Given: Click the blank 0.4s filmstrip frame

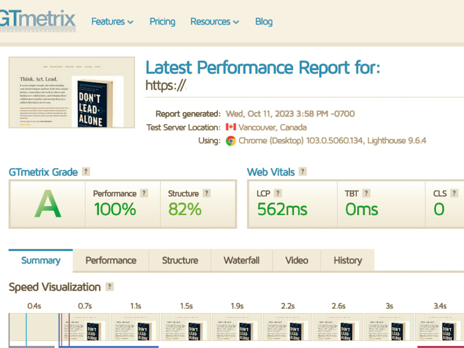Looking at the screenshot, I should (x=34, y=327).
